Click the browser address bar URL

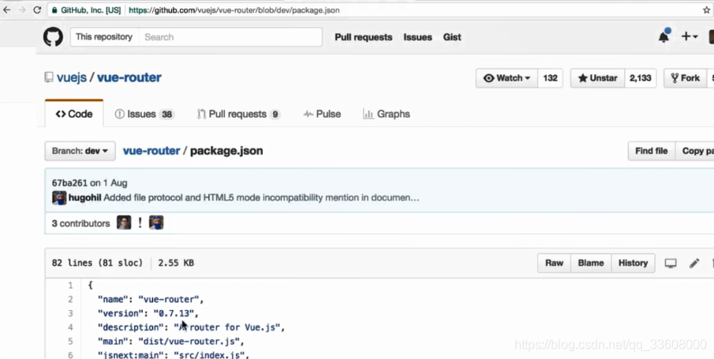[x=234, y=10]
